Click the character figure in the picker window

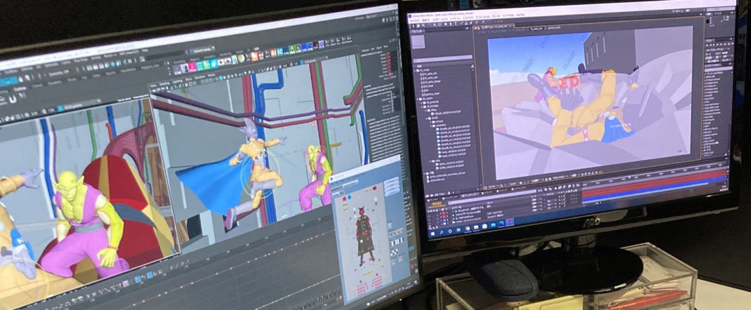click(x=365, y=235)
